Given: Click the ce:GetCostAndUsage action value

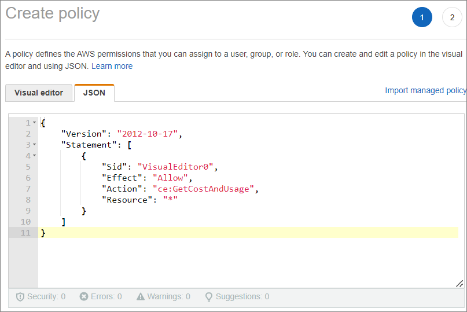Looking at the screenshot, I should coord(203,189).
